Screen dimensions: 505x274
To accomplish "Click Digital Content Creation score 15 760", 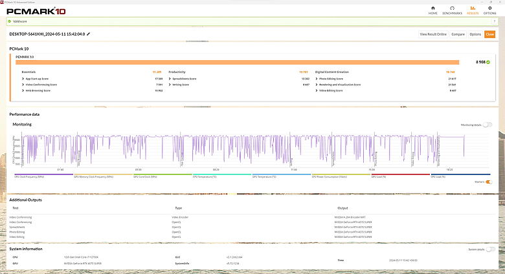I will pos(450,72).
